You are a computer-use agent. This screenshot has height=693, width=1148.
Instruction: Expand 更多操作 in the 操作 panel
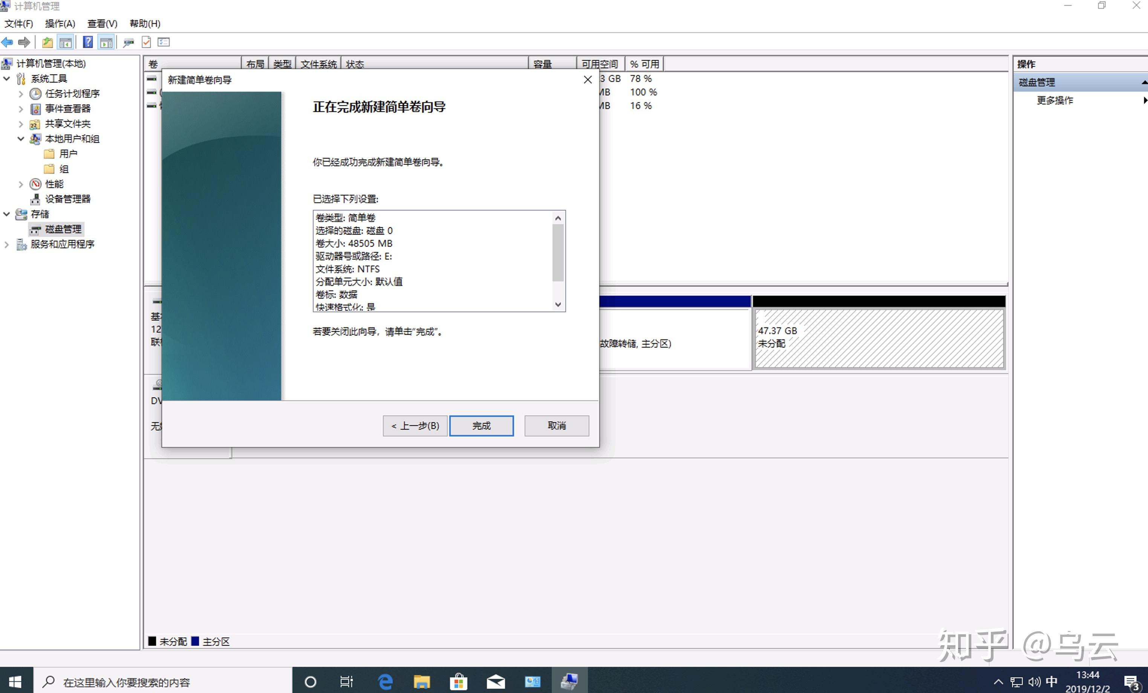pos(1055,100)
